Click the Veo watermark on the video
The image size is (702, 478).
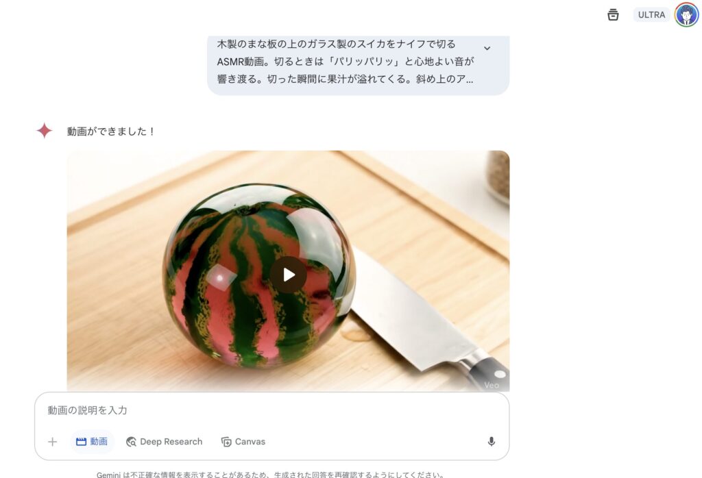(492, 385)
